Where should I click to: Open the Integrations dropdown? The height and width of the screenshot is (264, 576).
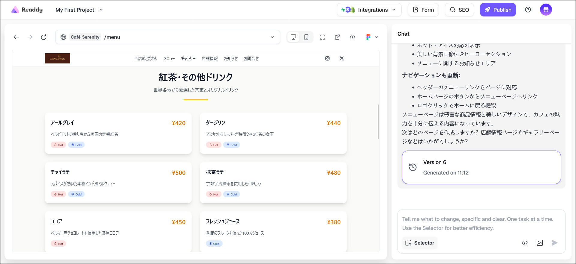click(369, 10)
